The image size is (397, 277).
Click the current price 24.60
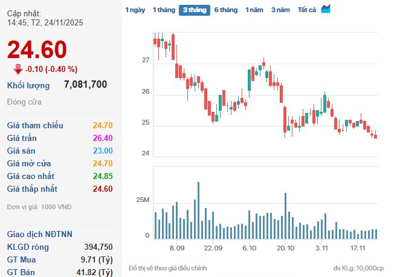[x=37, y=50]
